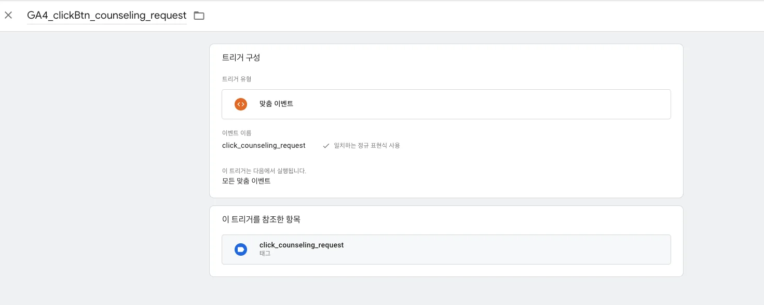The image size is (764, 305).
Task: Select the 이 트리거를 참조한 항목 section header
Action: (261, 219)
